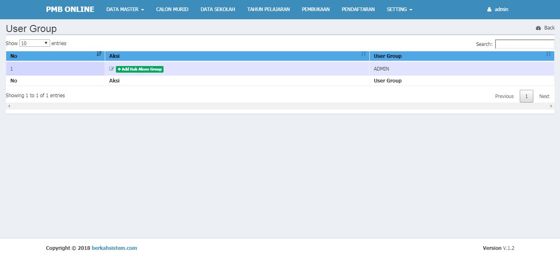Go to DATA SEKOLAH page
This screenshot has height=256, width=560.
218,9
